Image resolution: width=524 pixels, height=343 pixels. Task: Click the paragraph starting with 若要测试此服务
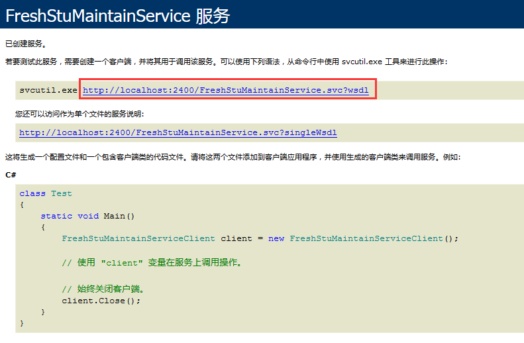(225, 62)
